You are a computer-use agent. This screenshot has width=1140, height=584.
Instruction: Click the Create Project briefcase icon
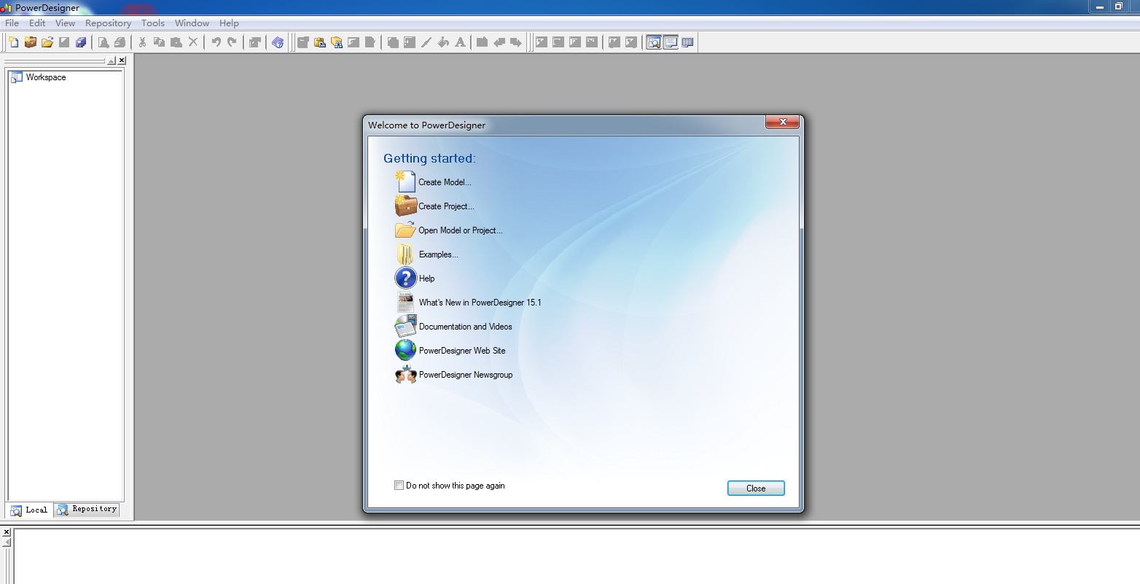coord(405,206)
